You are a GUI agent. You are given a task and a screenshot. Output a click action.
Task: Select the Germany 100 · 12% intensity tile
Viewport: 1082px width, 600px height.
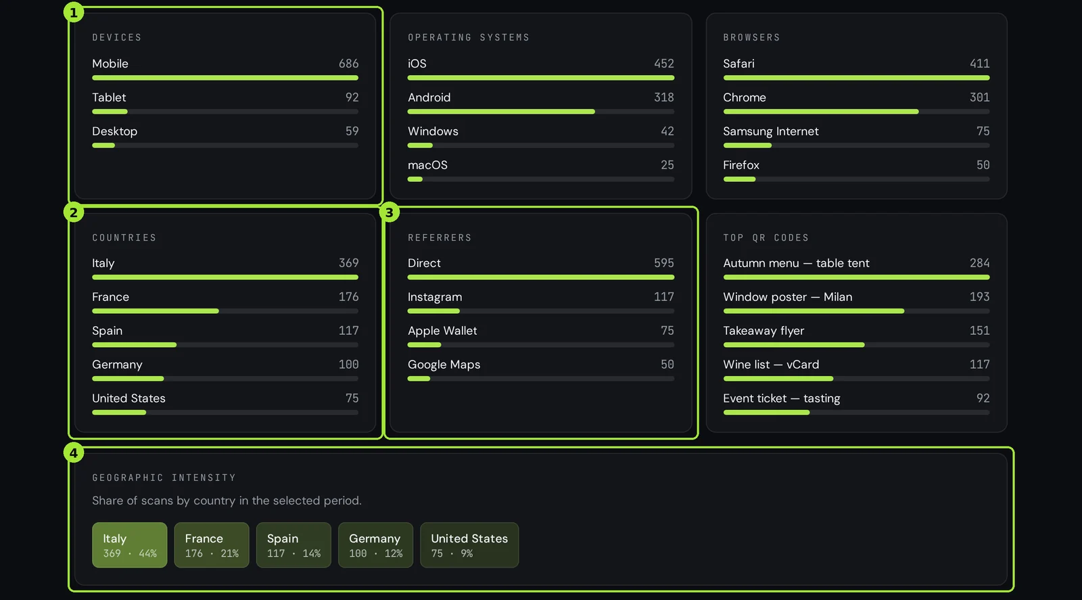click(375, 545)
